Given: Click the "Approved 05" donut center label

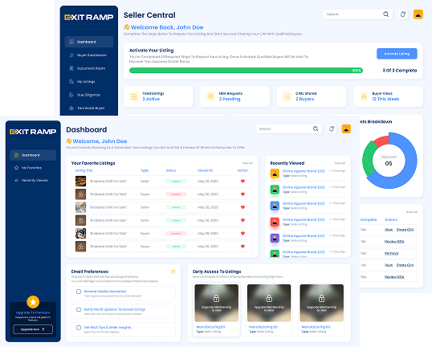Looking at the screenshot, I should (x=389, y=161).
